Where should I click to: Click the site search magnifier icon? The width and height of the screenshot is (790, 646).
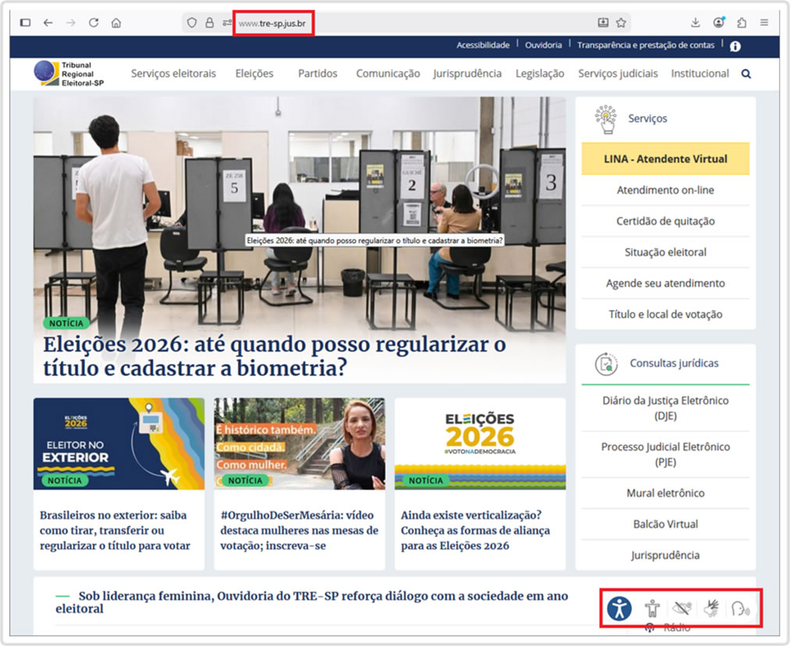tap(746, 74)
